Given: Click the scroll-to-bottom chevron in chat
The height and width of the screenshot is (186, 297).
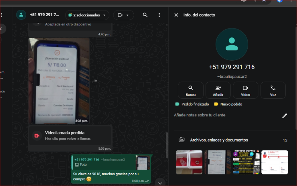Looking at the screenshot, I should [x=160, y=183].
